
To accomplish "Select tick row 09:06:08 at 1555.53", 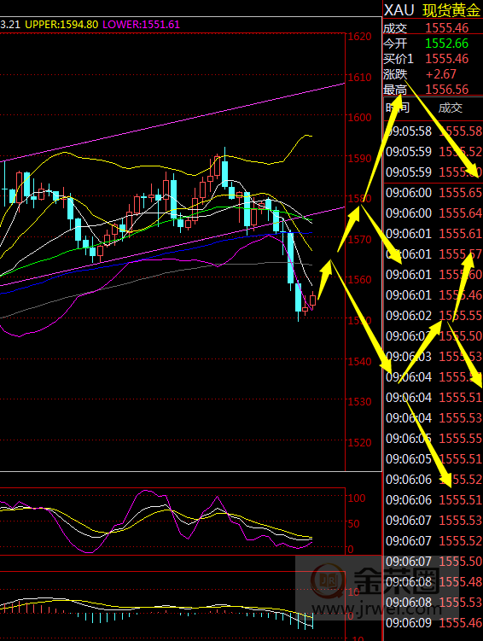I will pos(434,602).
